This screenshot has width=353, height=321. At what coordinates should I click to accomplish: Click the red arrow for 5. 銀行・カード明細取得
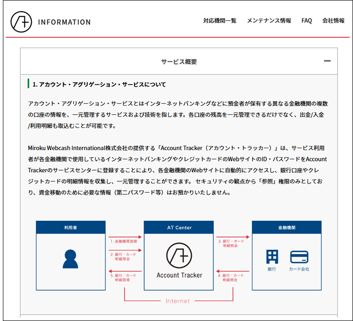tap(125, 271)
